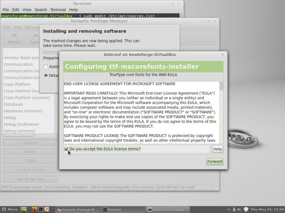Screen dimensions: 285x213
Task: Click the 'Installing and removing software' heading
Action: [84, 31]
